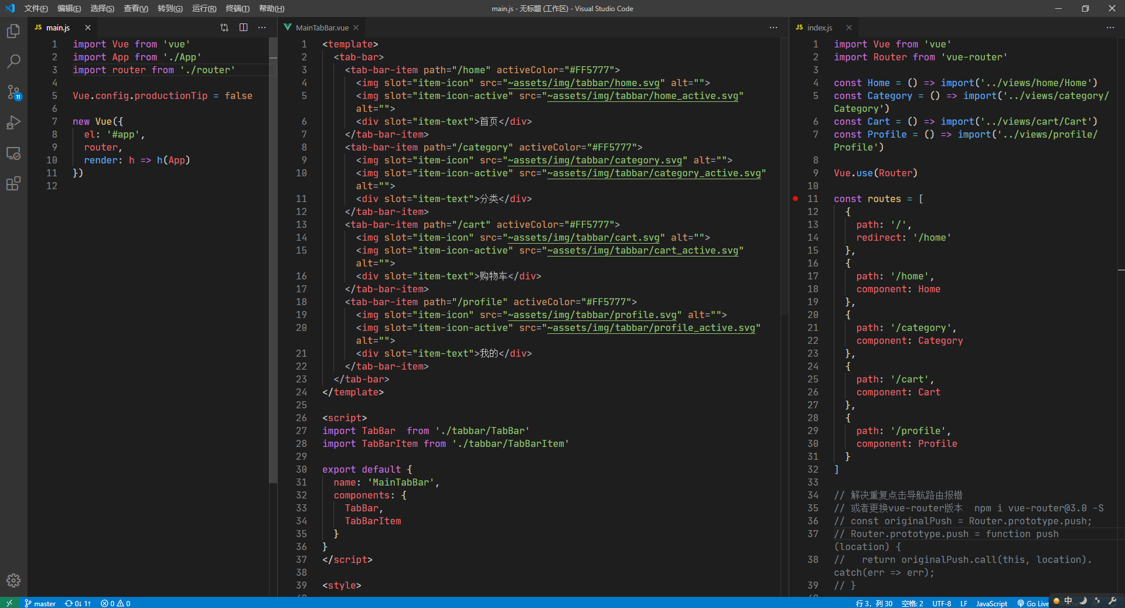Click 'export default' line in MainTabBar.vue
The image size is (1125, 608).
(367, 469)
